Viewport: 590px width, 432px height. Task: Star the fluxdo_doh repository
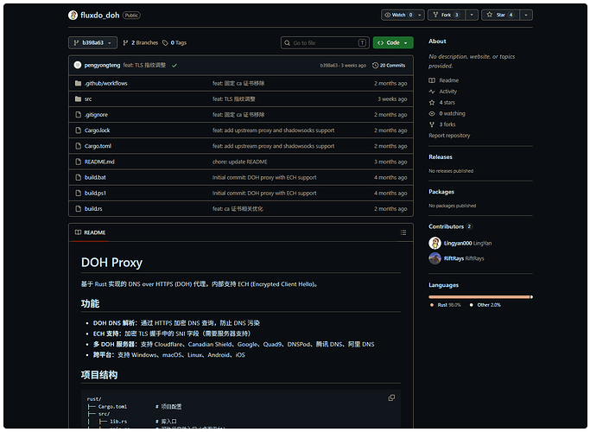[500, 15]
